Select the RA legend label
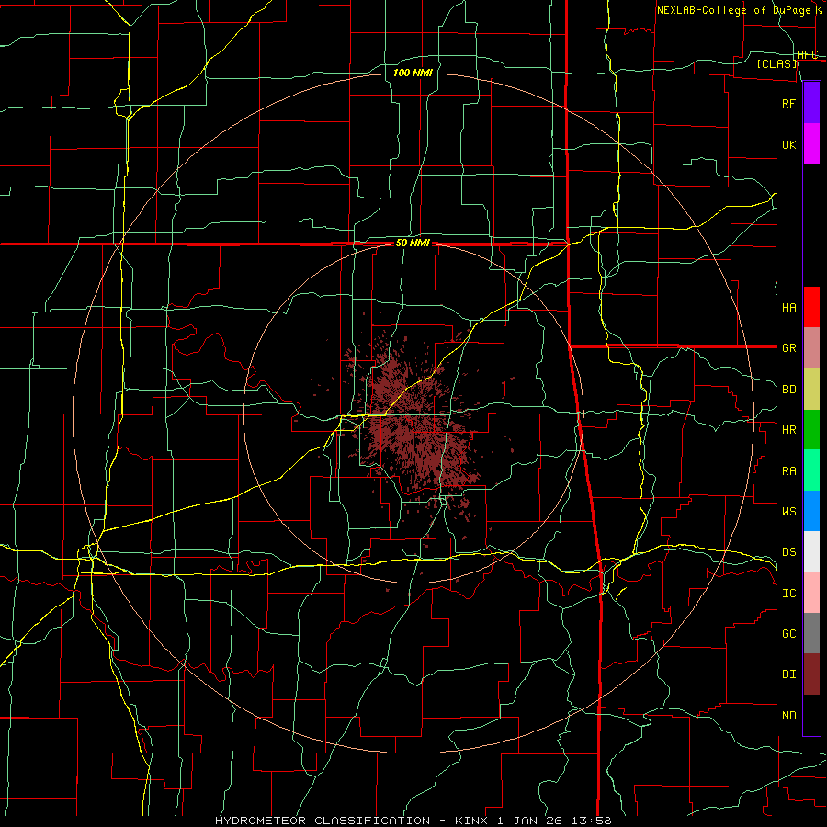The width and height of the screenshot is (827, 827). click(x=788, y=470)
